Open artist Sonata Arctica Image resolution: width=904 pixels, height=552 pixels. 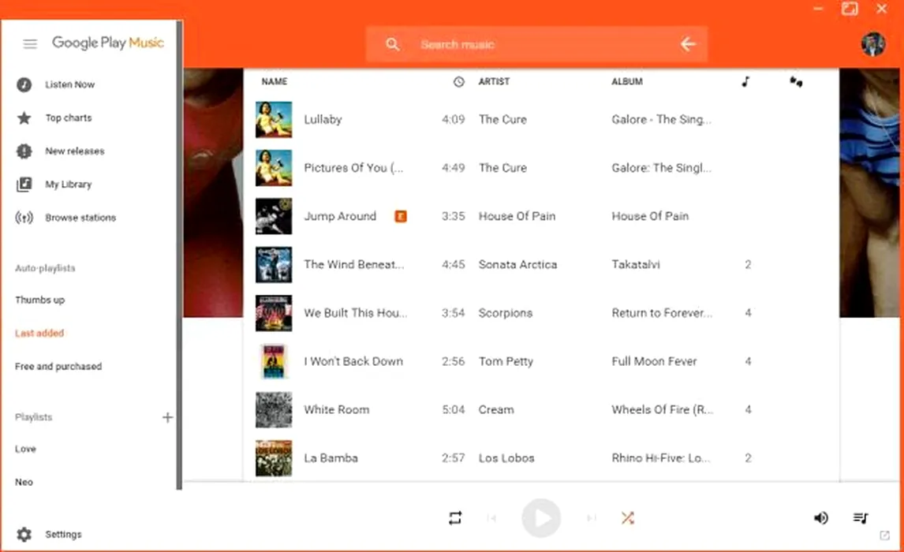pyautogui.click(x=517, y=264)
